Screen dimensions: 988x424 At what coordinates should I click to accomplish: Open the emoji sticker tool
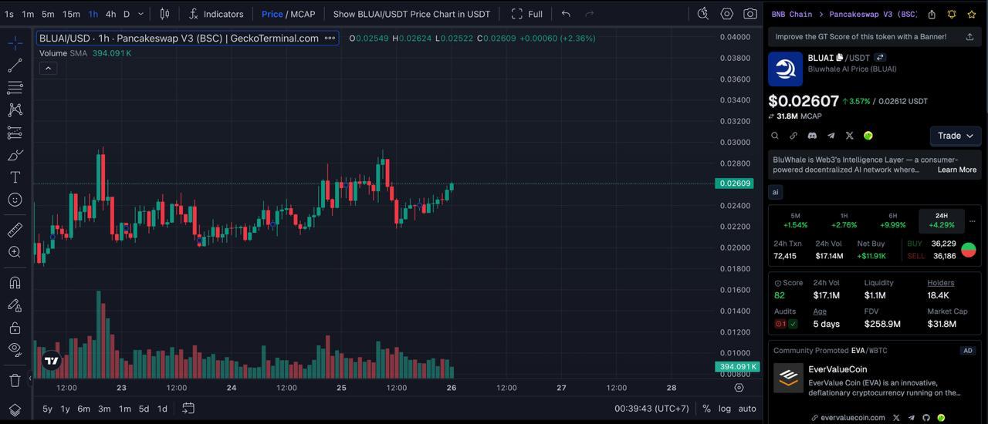[15, 200]
